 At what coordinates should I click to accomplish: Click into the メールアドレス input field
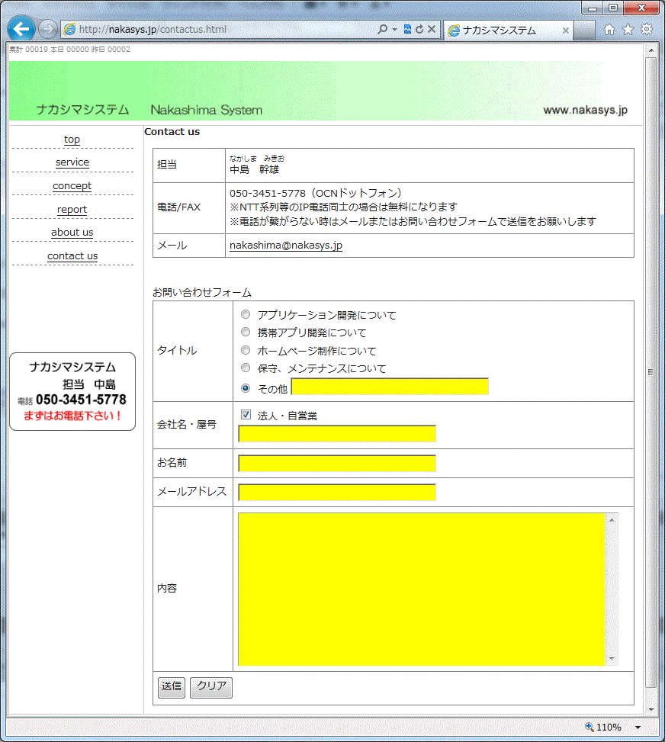337,492
